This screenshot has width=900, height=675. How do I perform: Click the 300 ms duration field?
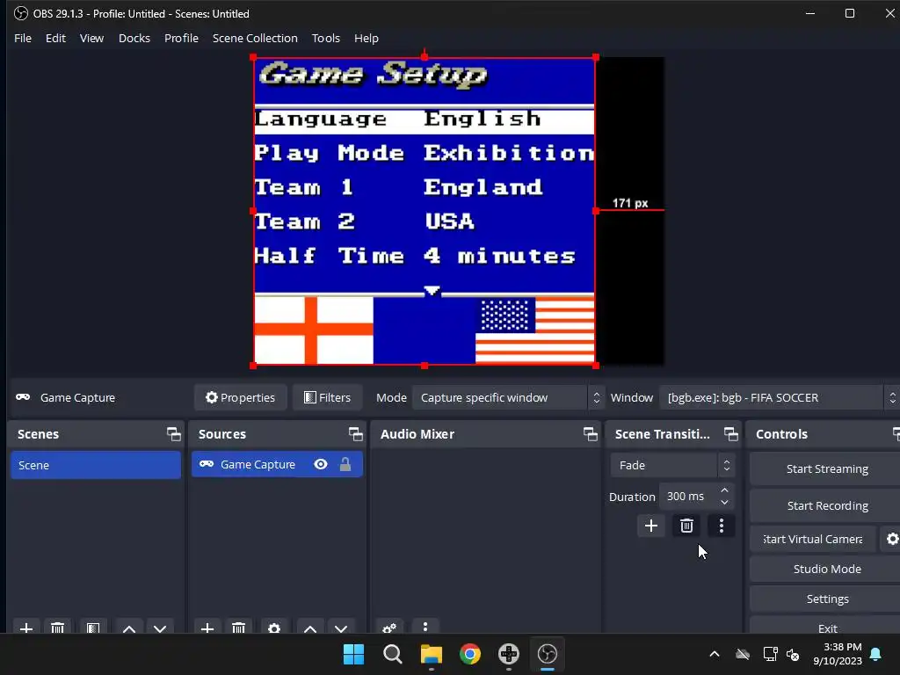[688, 497]
